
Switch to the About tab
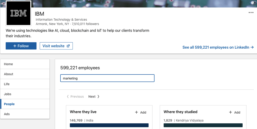25,74
